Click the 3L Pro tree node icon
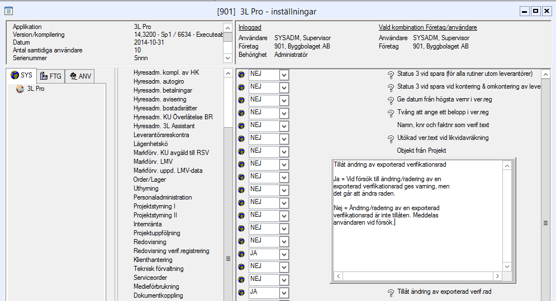This screenshot has width=556, height=301. point(20,89)
